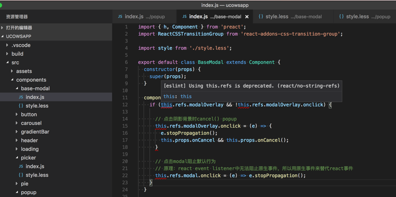Click the JS icon on popup index.js tab
396x197 pixels.
point(120,17)
